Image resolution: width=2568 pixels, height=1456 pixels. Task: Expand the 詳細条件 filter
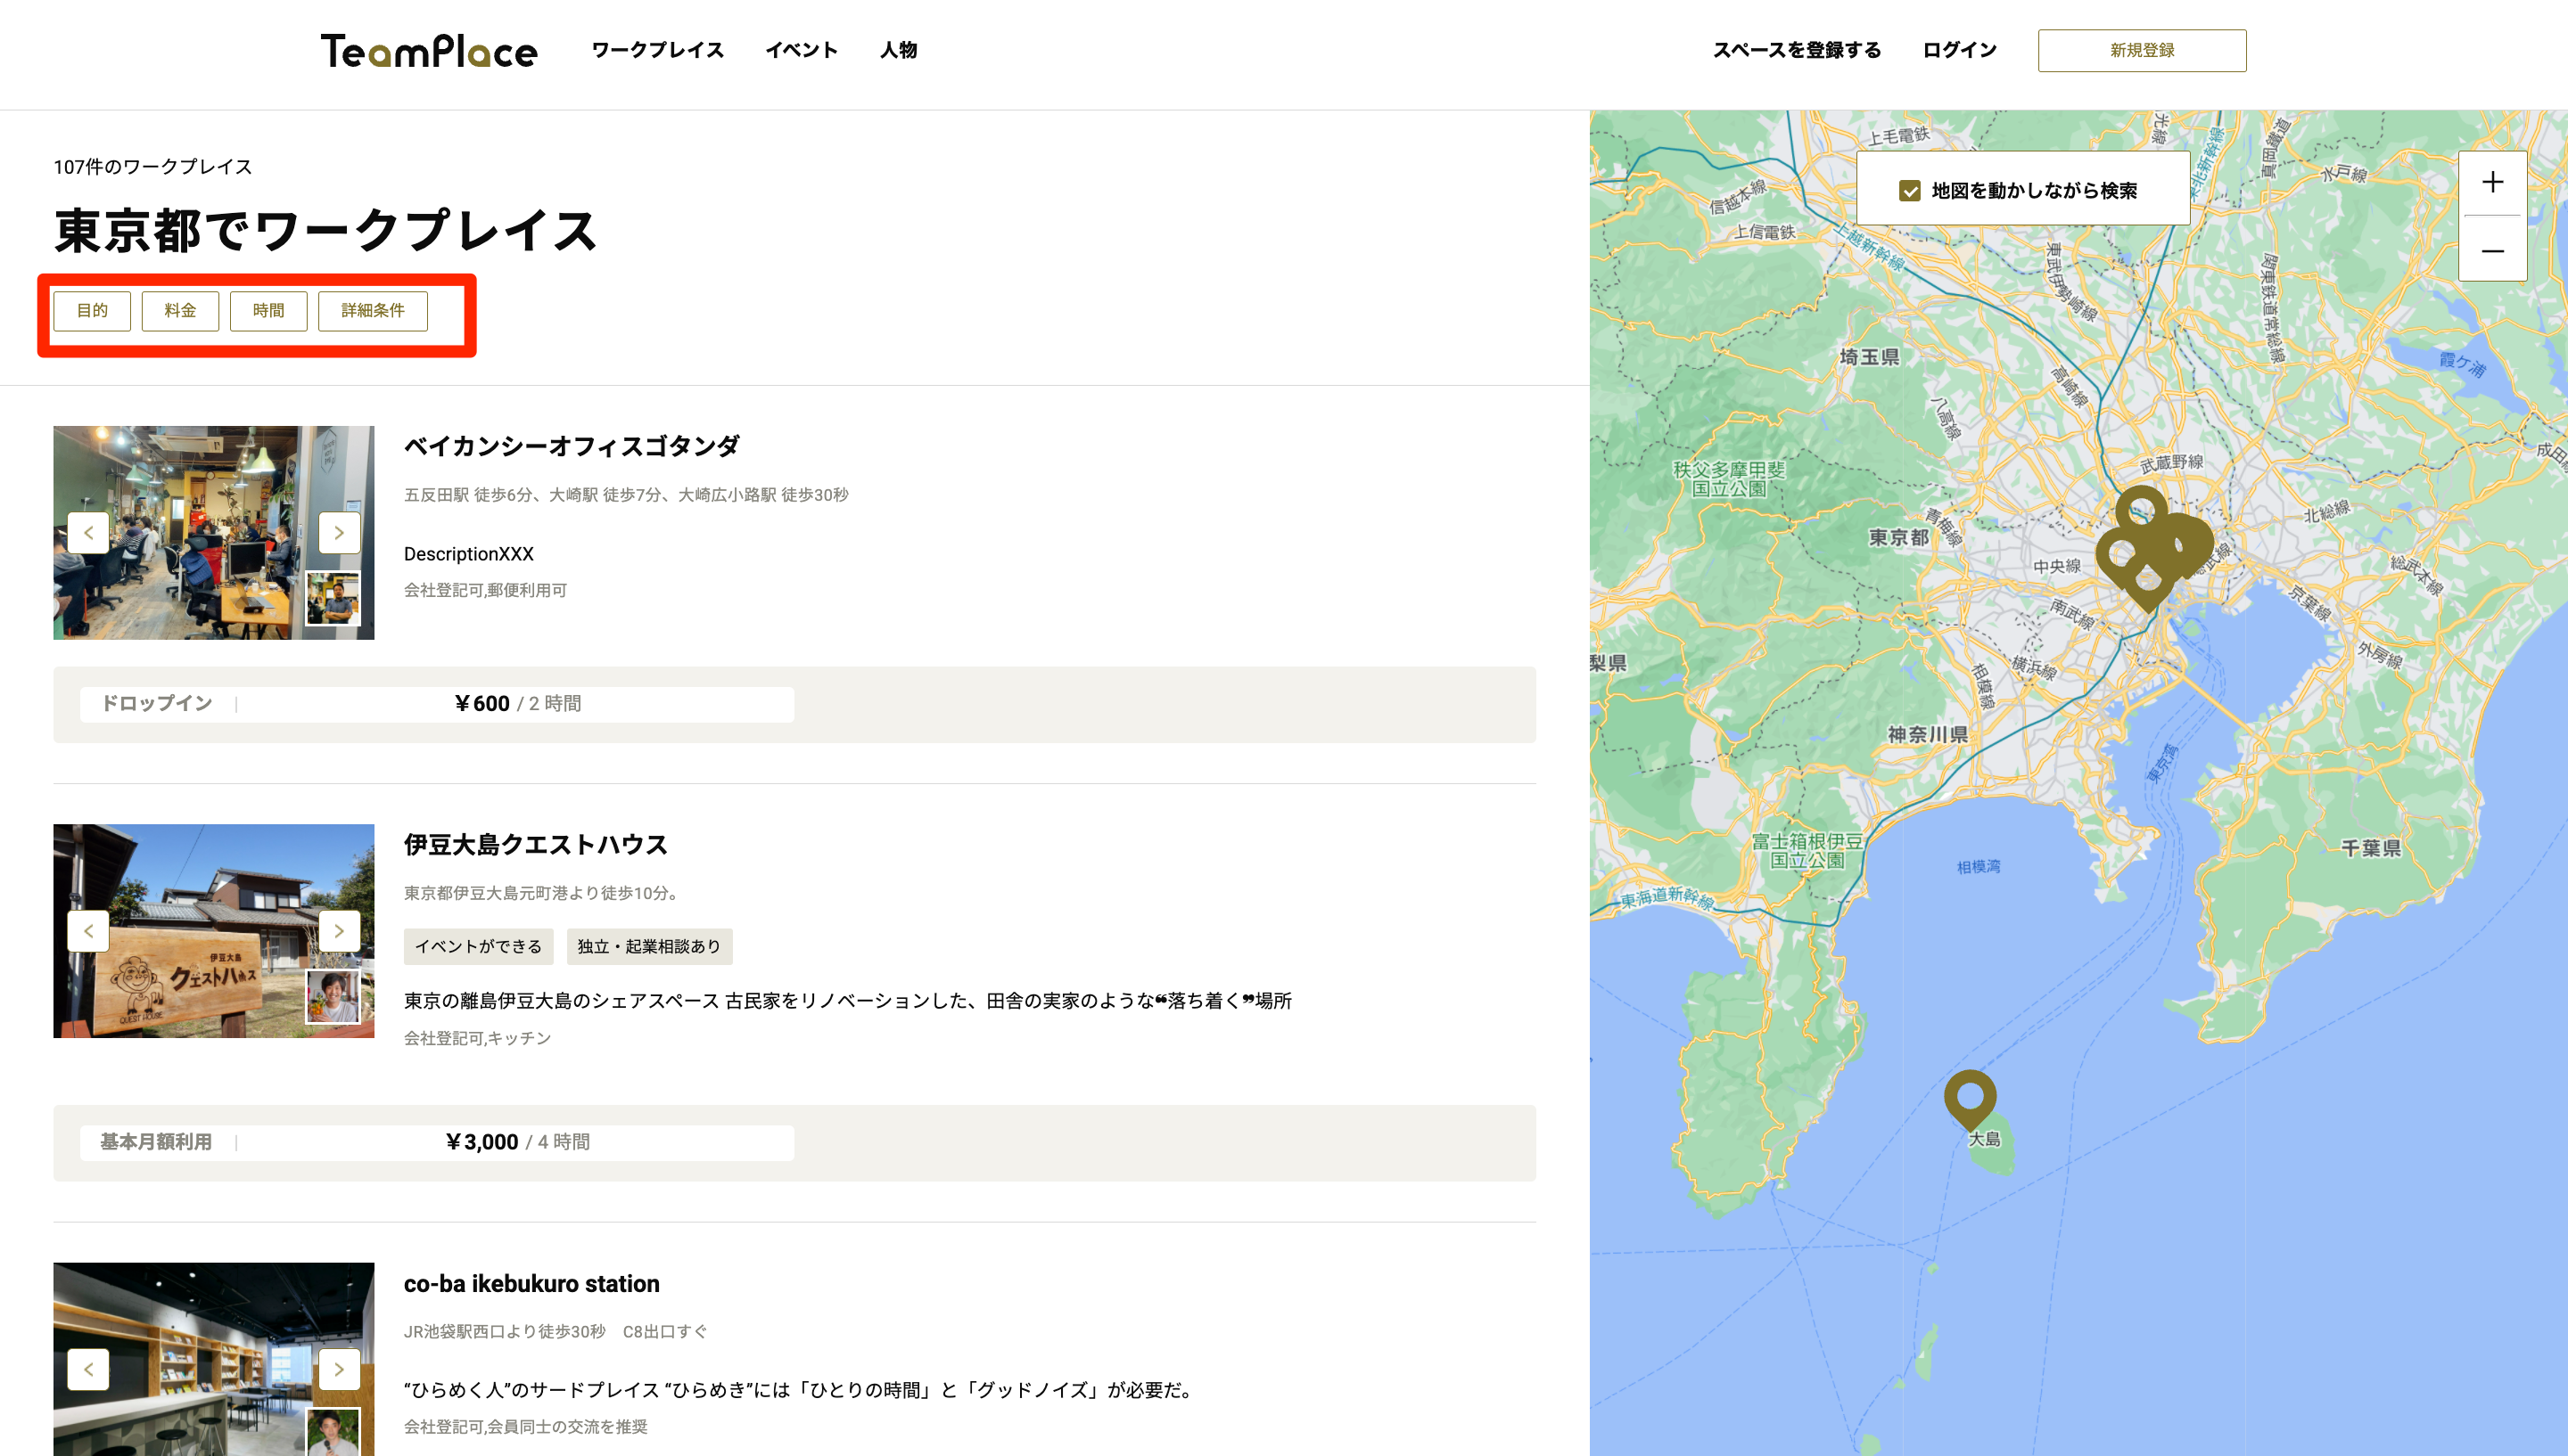click(372, 311)
